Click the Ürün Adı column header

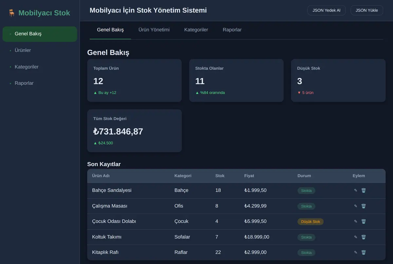[101, 176]
